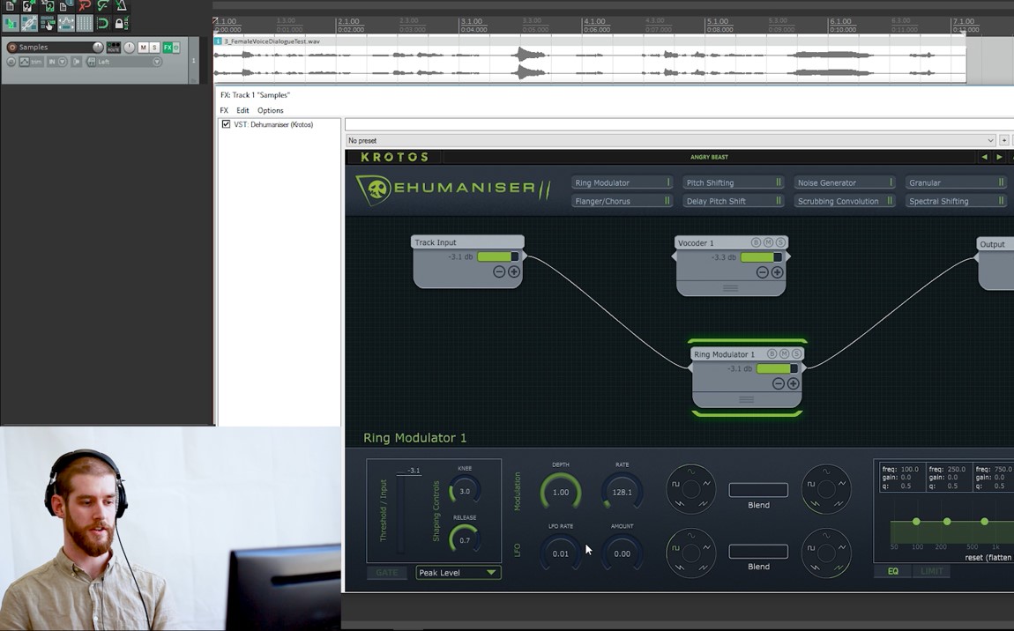Toggle auto-crossfade in the Reaper toolbar
Screen dimensions: 1014x631
(x=11, y=23)
